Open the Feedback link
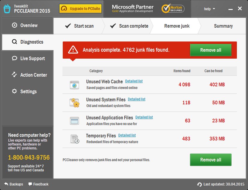The width and height of the screenshot is (248, 190). pyautogui.click(x=38, y=184)
